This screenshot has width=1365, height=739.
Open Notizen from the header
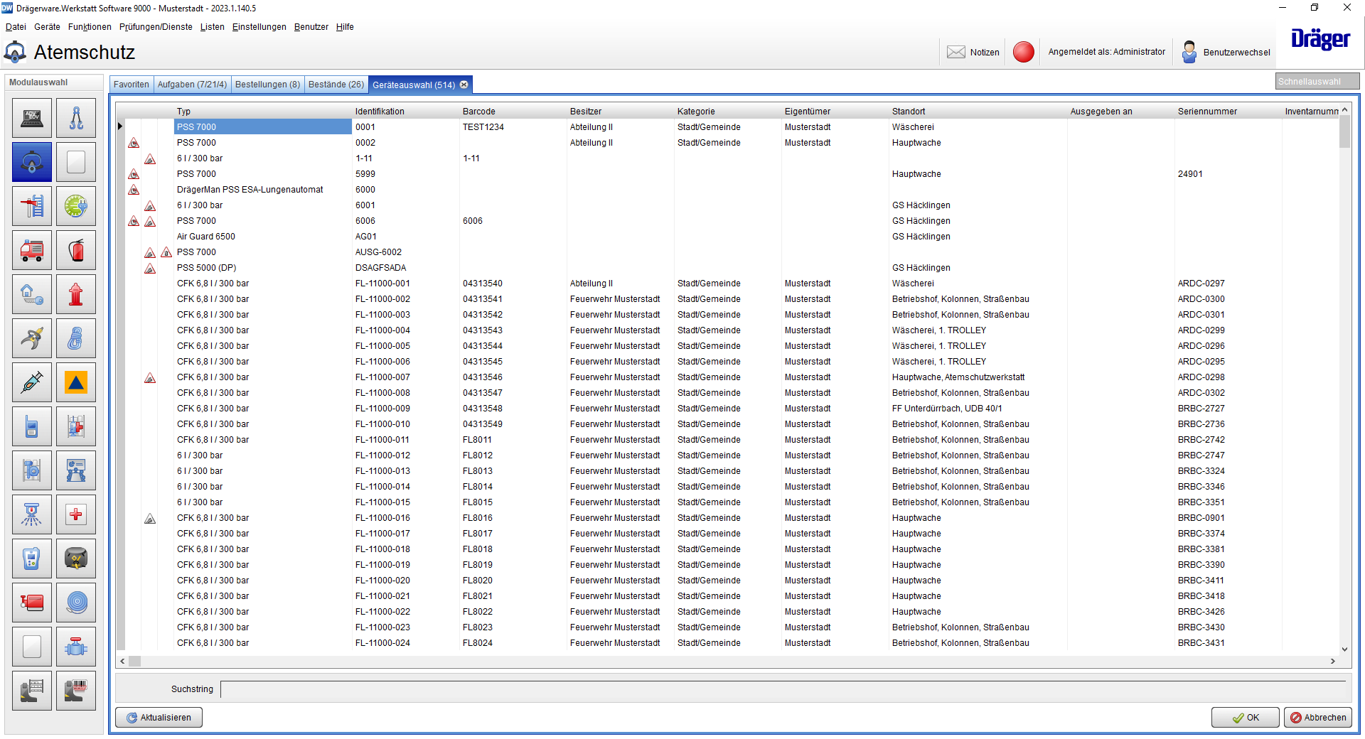click(x=973, y=52)
